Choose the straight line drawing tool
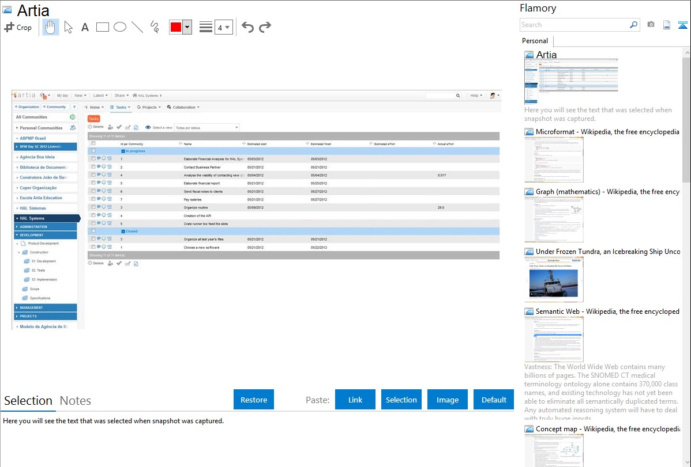Image resolution: width=691 pixels, height=467 pixels. coord(137,27)
